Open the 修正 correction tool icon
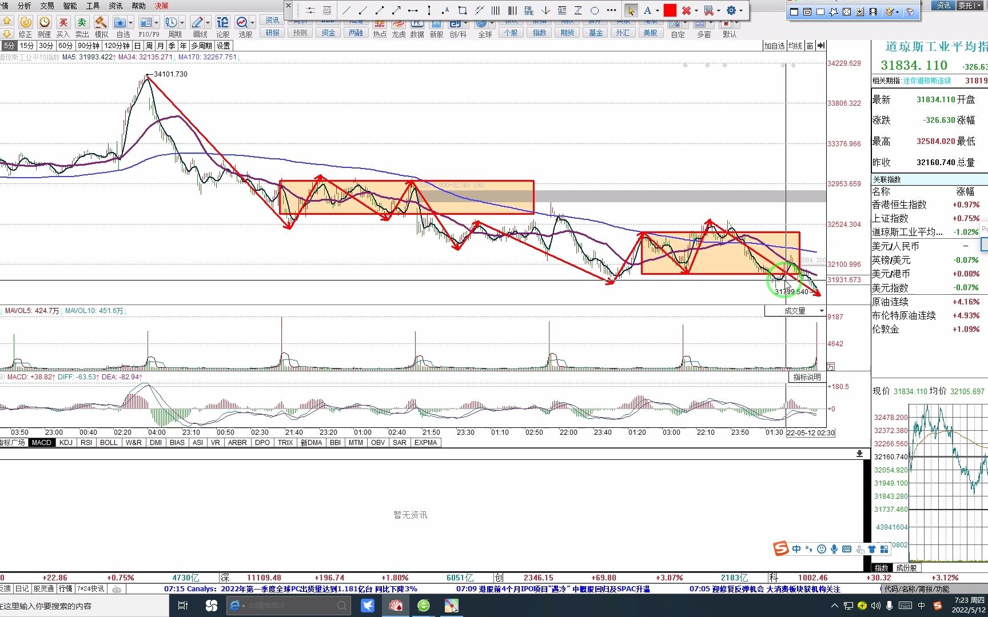The height and width of the screenshot is (617, 988). click(x=25, y=22)
